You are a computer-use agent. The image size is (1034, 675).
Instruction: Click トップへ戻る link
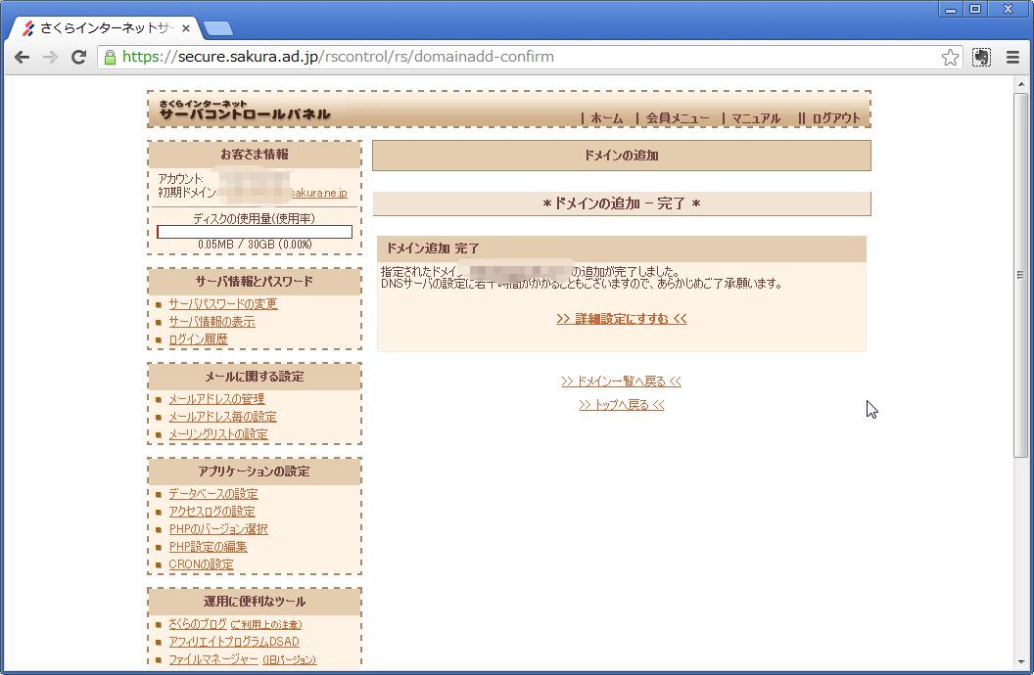click(x=621, y=405)
